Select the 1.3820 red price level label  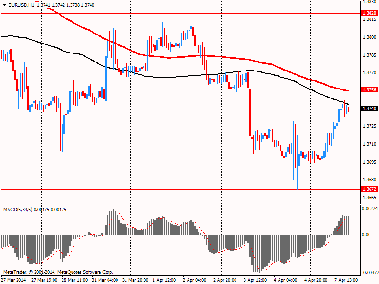(370, 13)
